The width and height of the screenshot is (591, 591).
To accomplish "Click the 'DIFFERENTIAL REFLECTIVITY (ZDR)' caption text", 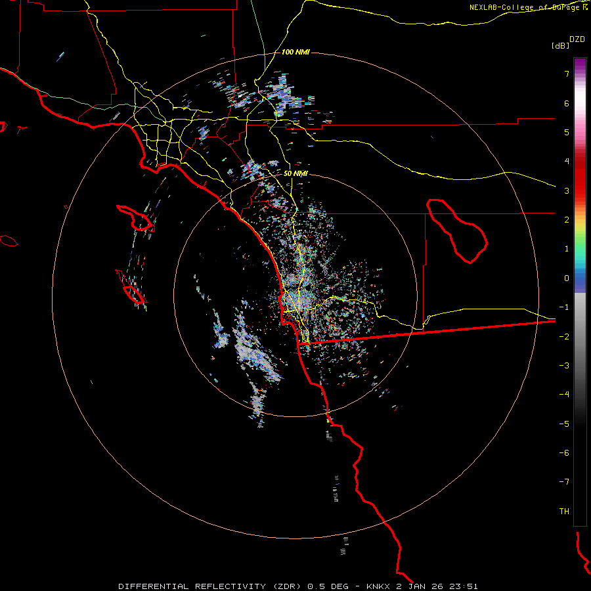I will [x=210, y=586].
